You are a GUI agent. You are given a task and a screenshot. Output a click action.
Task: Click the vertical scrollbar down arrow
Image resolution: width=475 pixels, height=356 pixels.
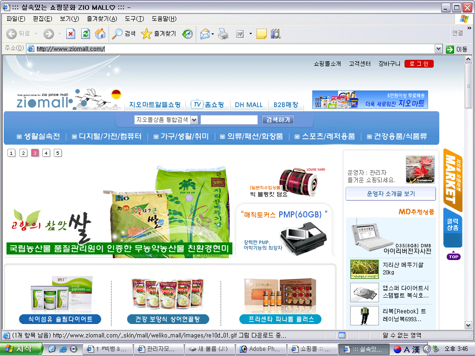[x=469, y=325]
